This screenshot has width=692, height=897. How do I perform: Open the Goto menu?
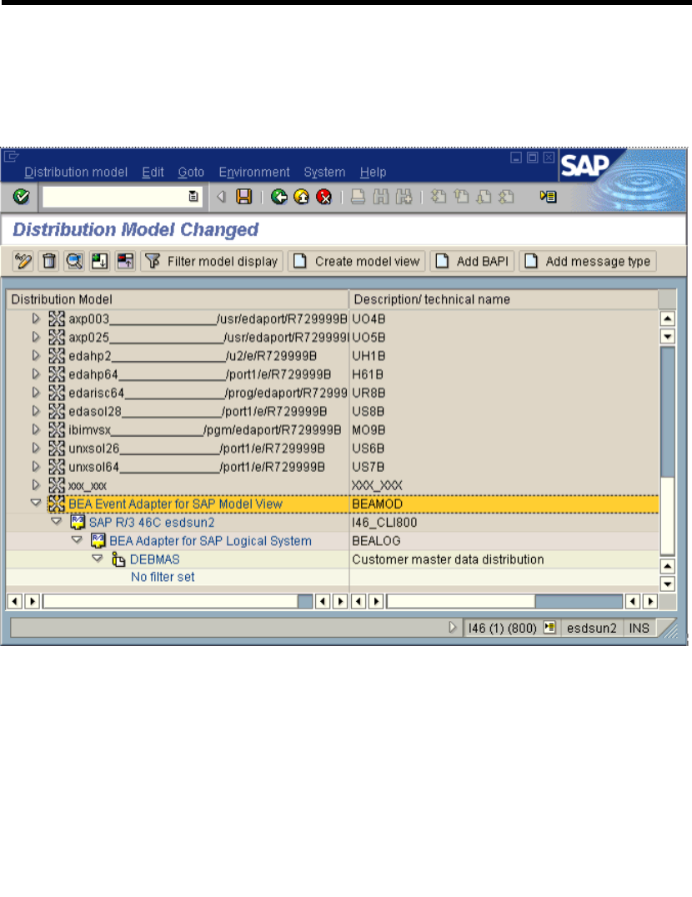(191, 173)
